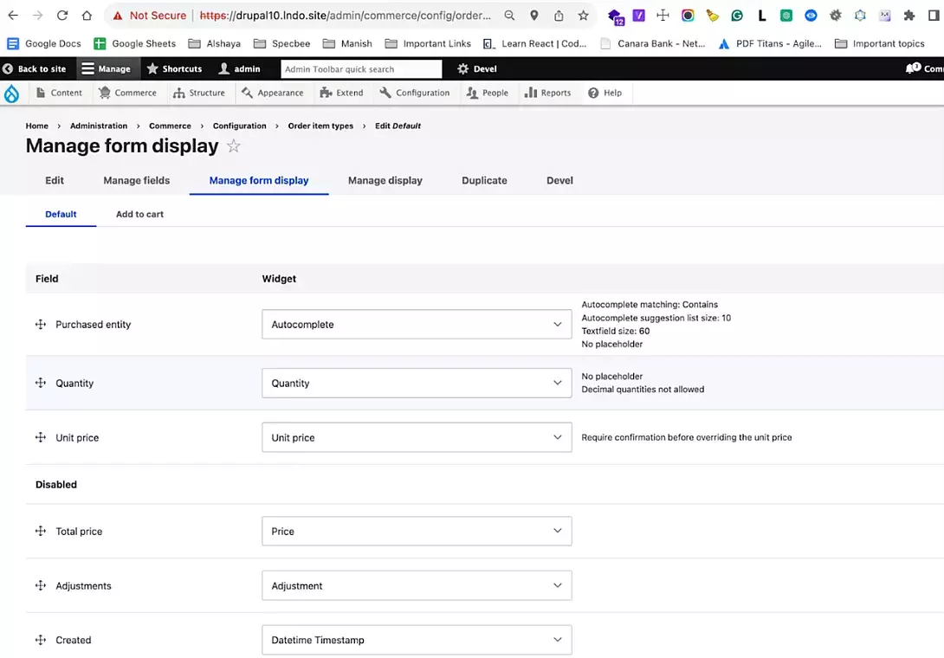Switch to the Manage display tab
The height and width of the screenshot is (658, 944).
[x=385, y=180]
